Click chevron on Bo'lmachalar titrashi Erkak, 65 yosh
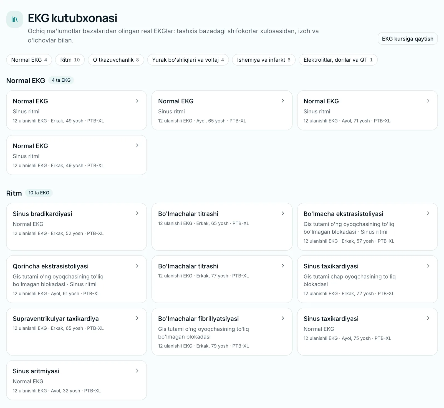Screen dimensions: 444x408 coord(283,213)
